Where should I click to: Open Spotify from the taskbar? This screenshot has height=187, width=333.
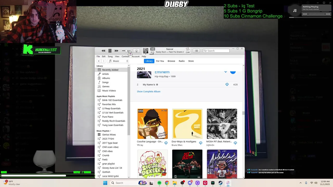point(159,183)
